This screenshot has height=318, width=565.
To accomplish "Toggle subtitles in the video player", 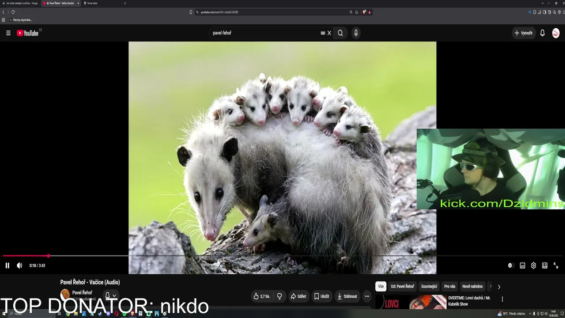I will (522, 265).
